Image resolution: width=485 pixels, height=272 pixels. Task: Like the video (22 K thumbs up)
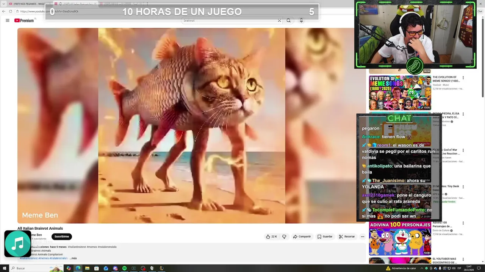(271, 236)
